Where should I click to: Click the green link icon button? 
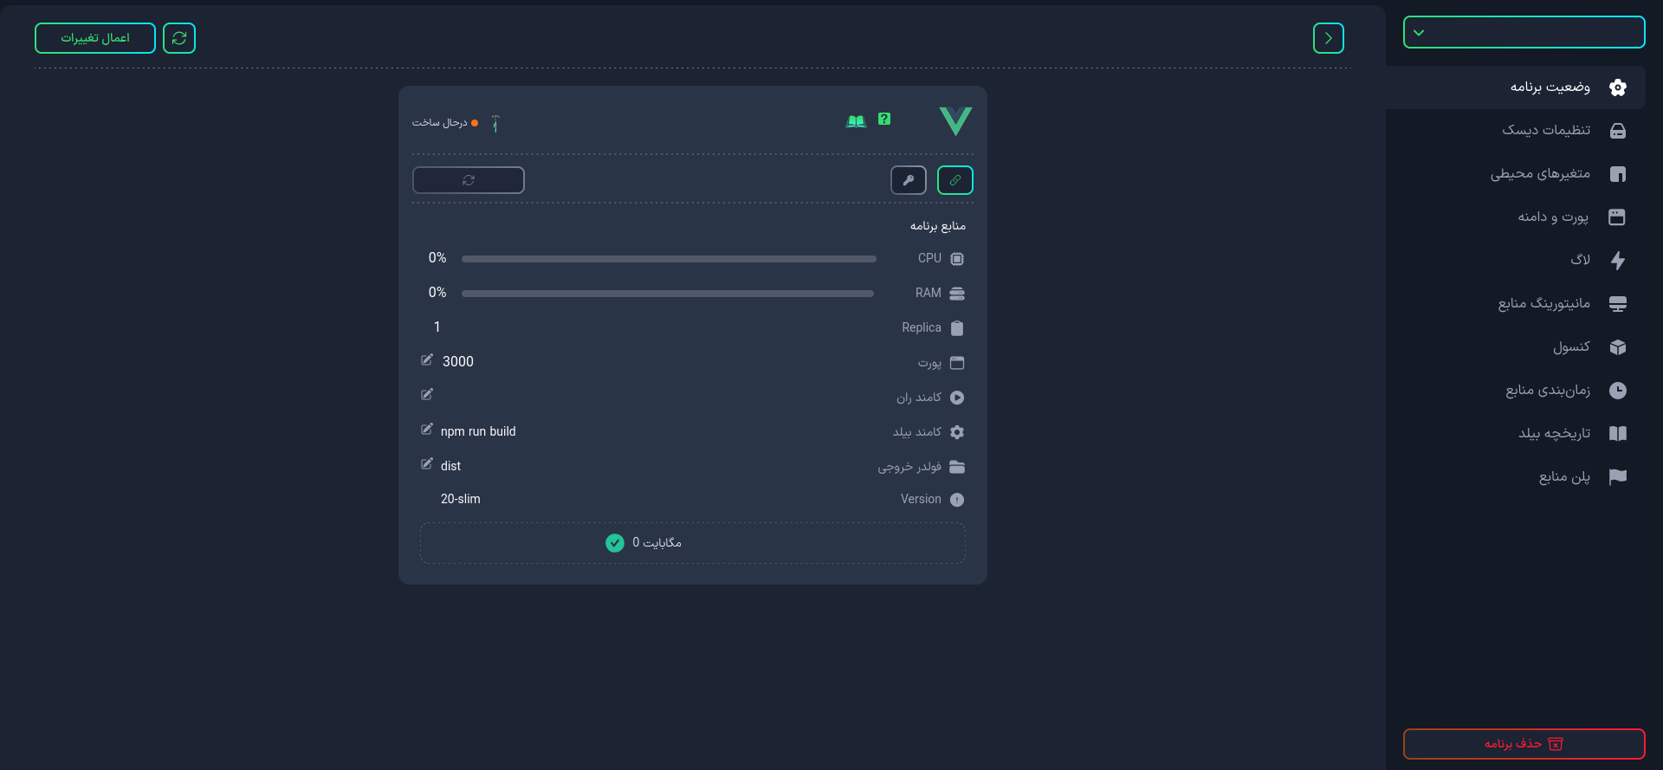coord(954,180)
